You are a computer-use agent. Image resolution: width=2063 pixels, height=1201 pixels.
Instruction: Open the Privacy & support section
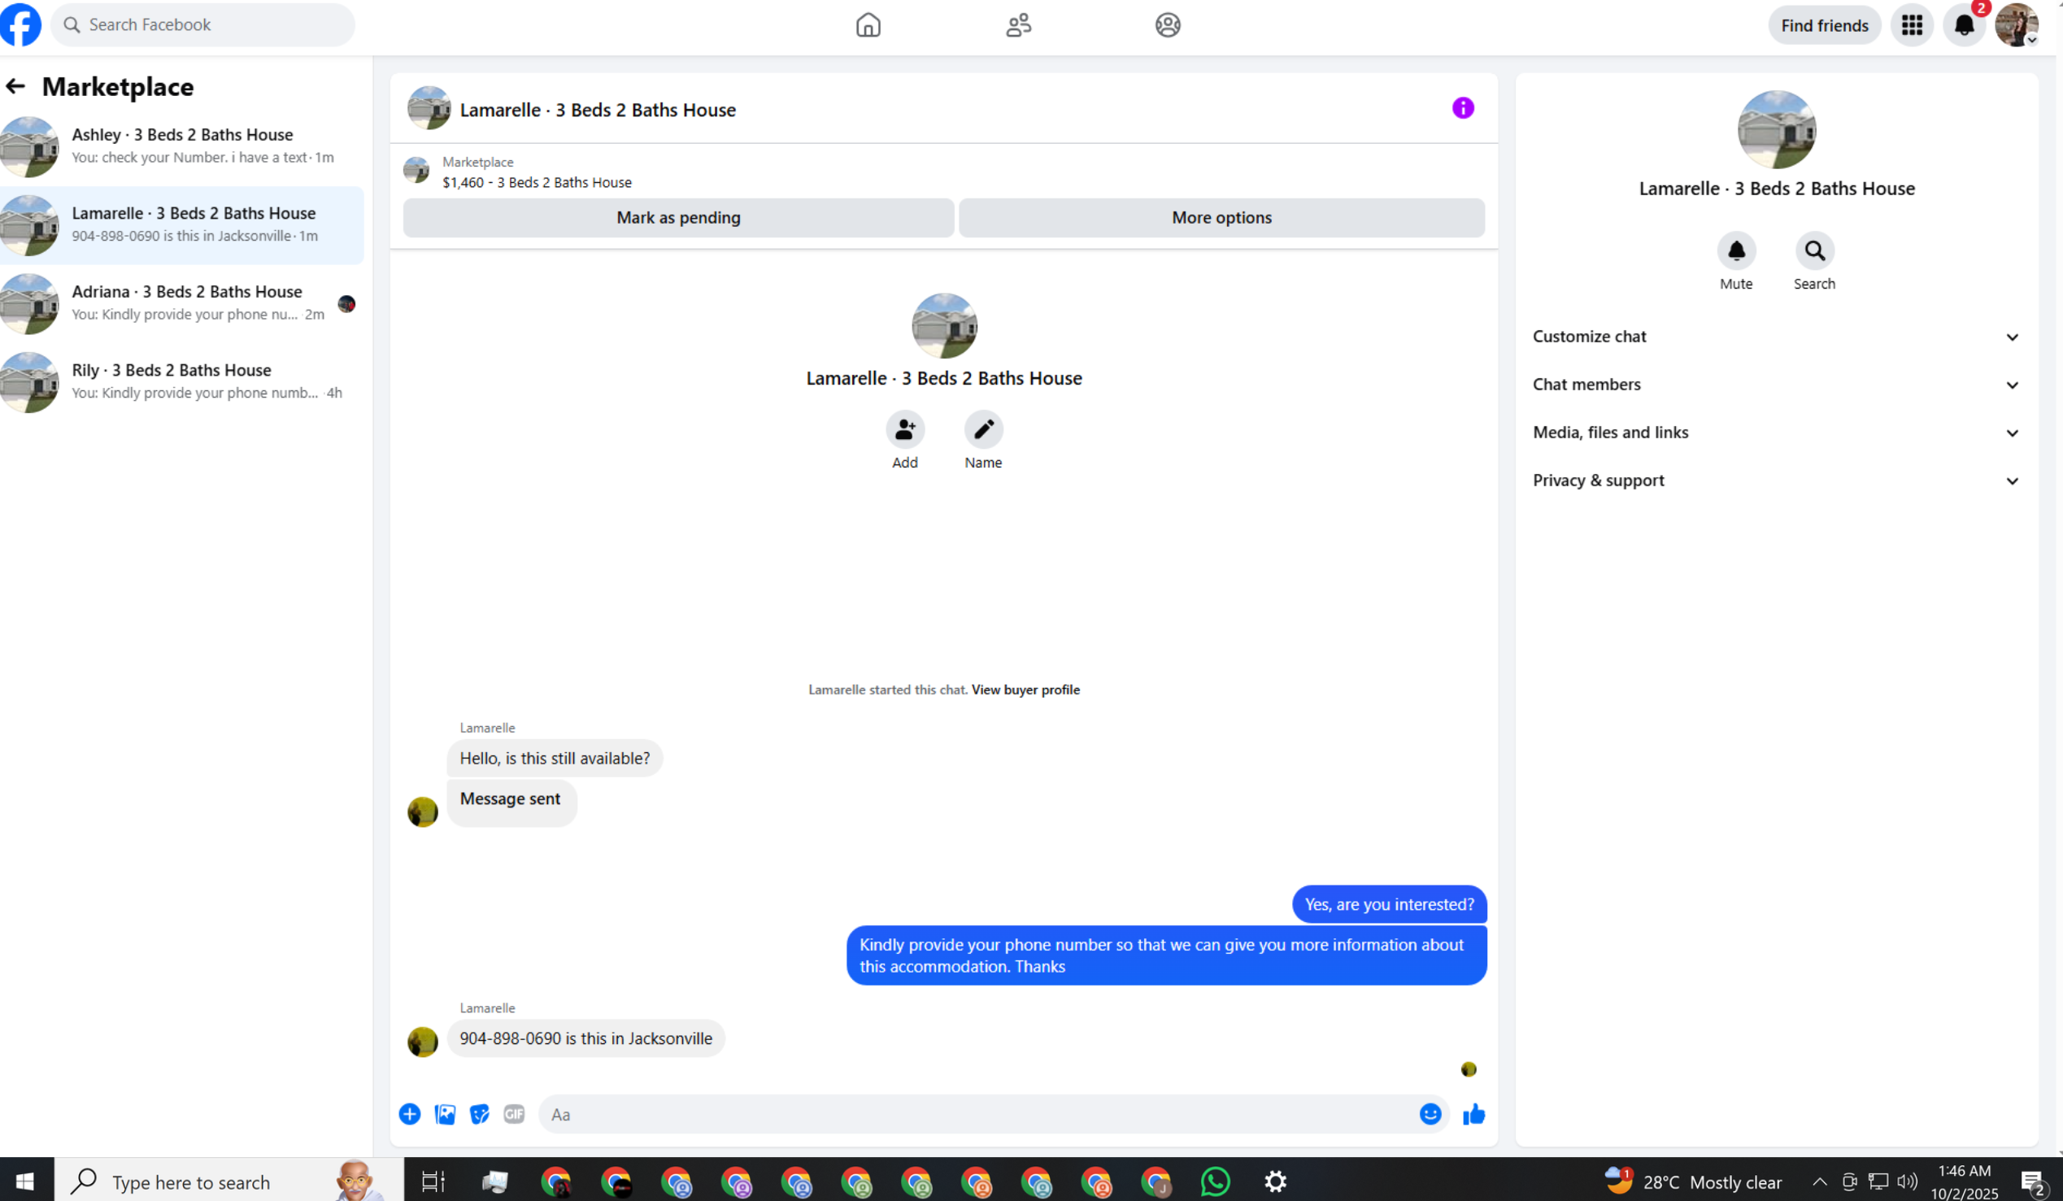(1775, 481)
